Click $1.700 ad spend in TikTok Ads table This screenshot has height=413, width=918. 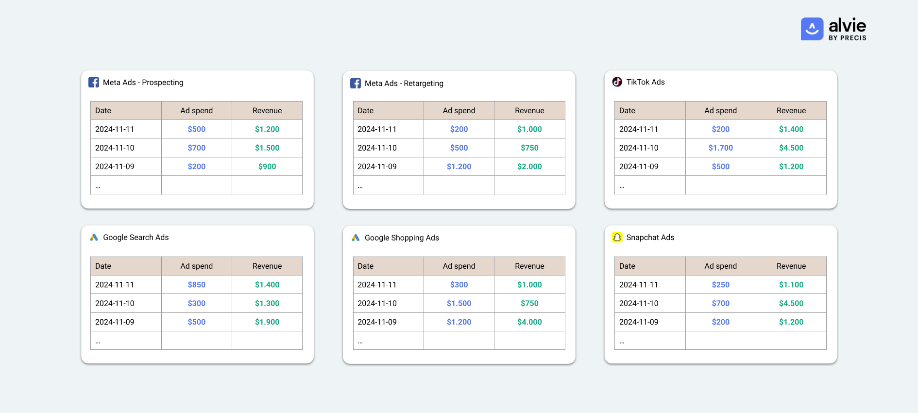721,148
